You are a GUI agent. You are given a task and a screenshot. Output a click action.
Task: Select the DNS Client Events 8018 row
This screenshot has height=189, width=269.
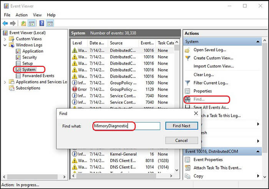pos(123,161)
